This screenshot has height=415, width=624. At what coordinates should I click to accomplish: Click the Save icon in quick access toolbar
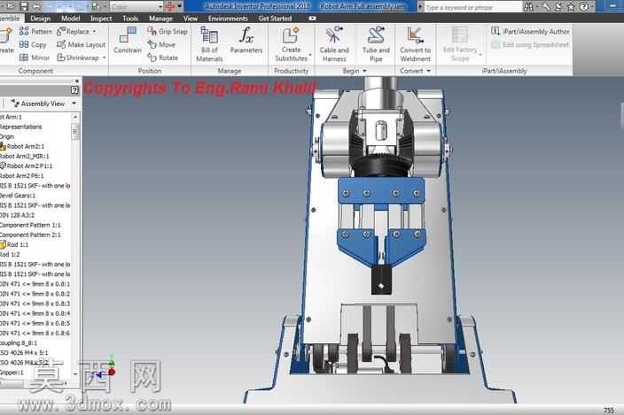(24, 6)
